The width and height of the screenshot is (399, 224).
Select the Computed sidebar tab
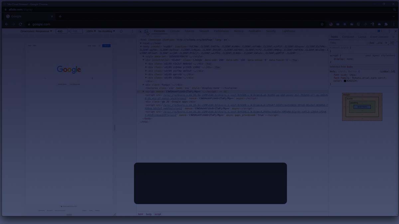[x=348, y=37]
